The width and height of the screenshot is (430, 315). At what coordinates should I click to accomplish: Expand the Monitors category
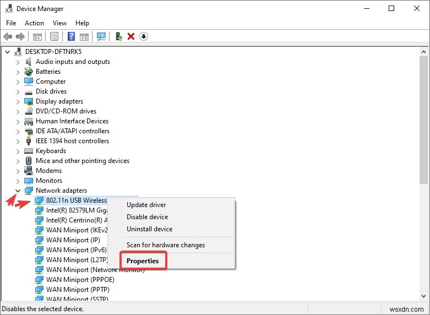click(18, 181)
